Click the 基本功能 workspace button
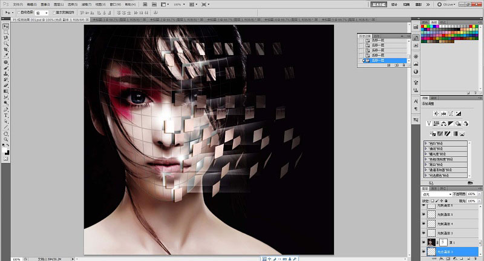 [x=379, y=4]
